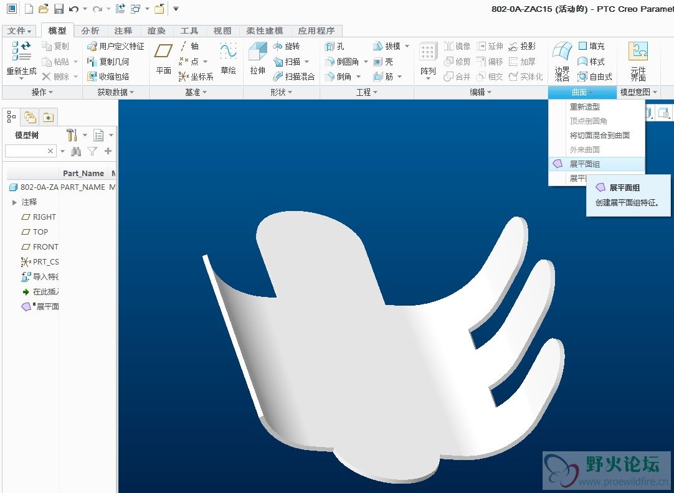Open the Style (样式) surface tool

[592, 62]
